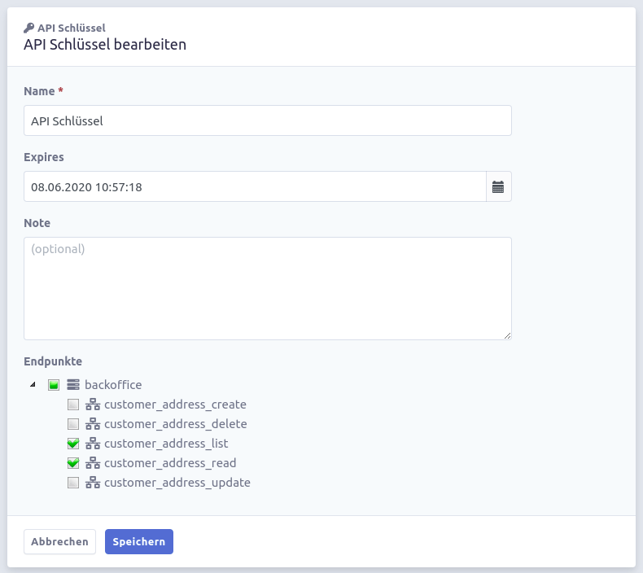Click network icon of customer_address_update
The width and height of the screenshot is (643, 573).
click(93, 483)
